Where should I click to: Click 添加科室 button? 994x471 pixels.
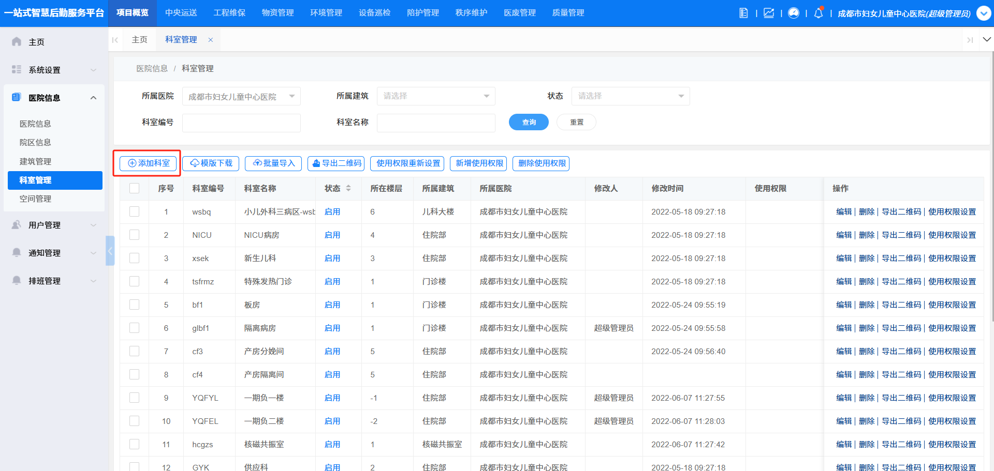tap(148, 163)
